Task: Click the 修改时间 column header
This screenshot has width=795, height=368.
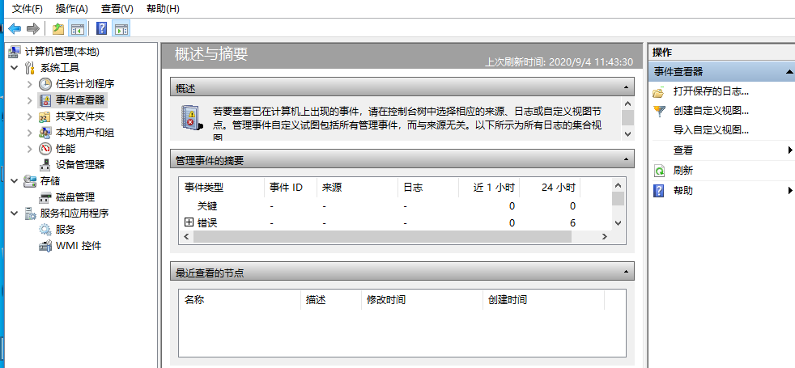Action: coord(423,300)
